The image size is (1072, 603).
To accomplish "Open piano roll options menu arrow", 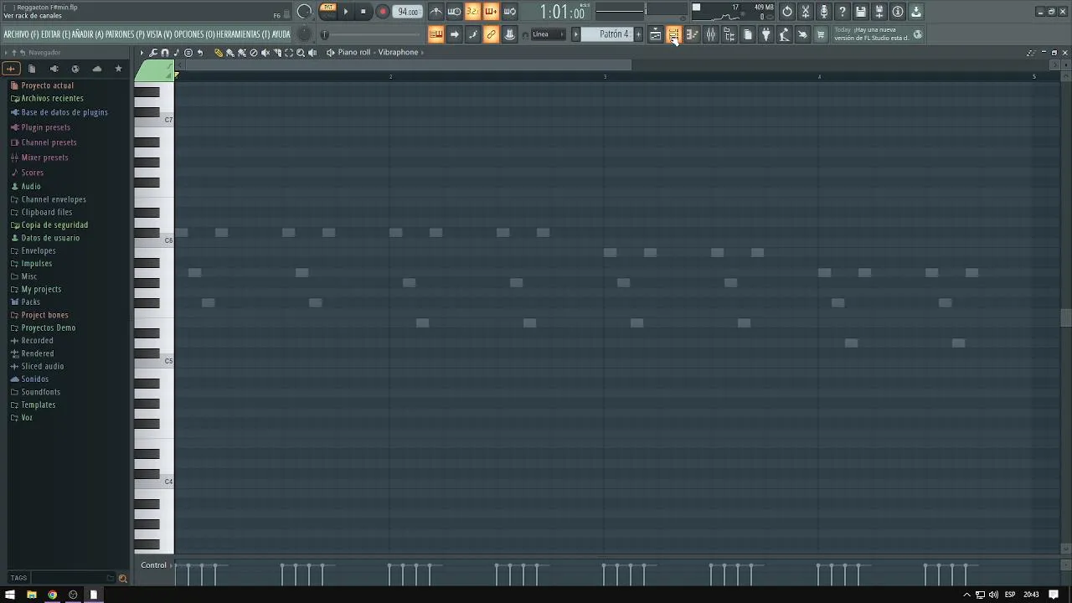I will point(142,53).
